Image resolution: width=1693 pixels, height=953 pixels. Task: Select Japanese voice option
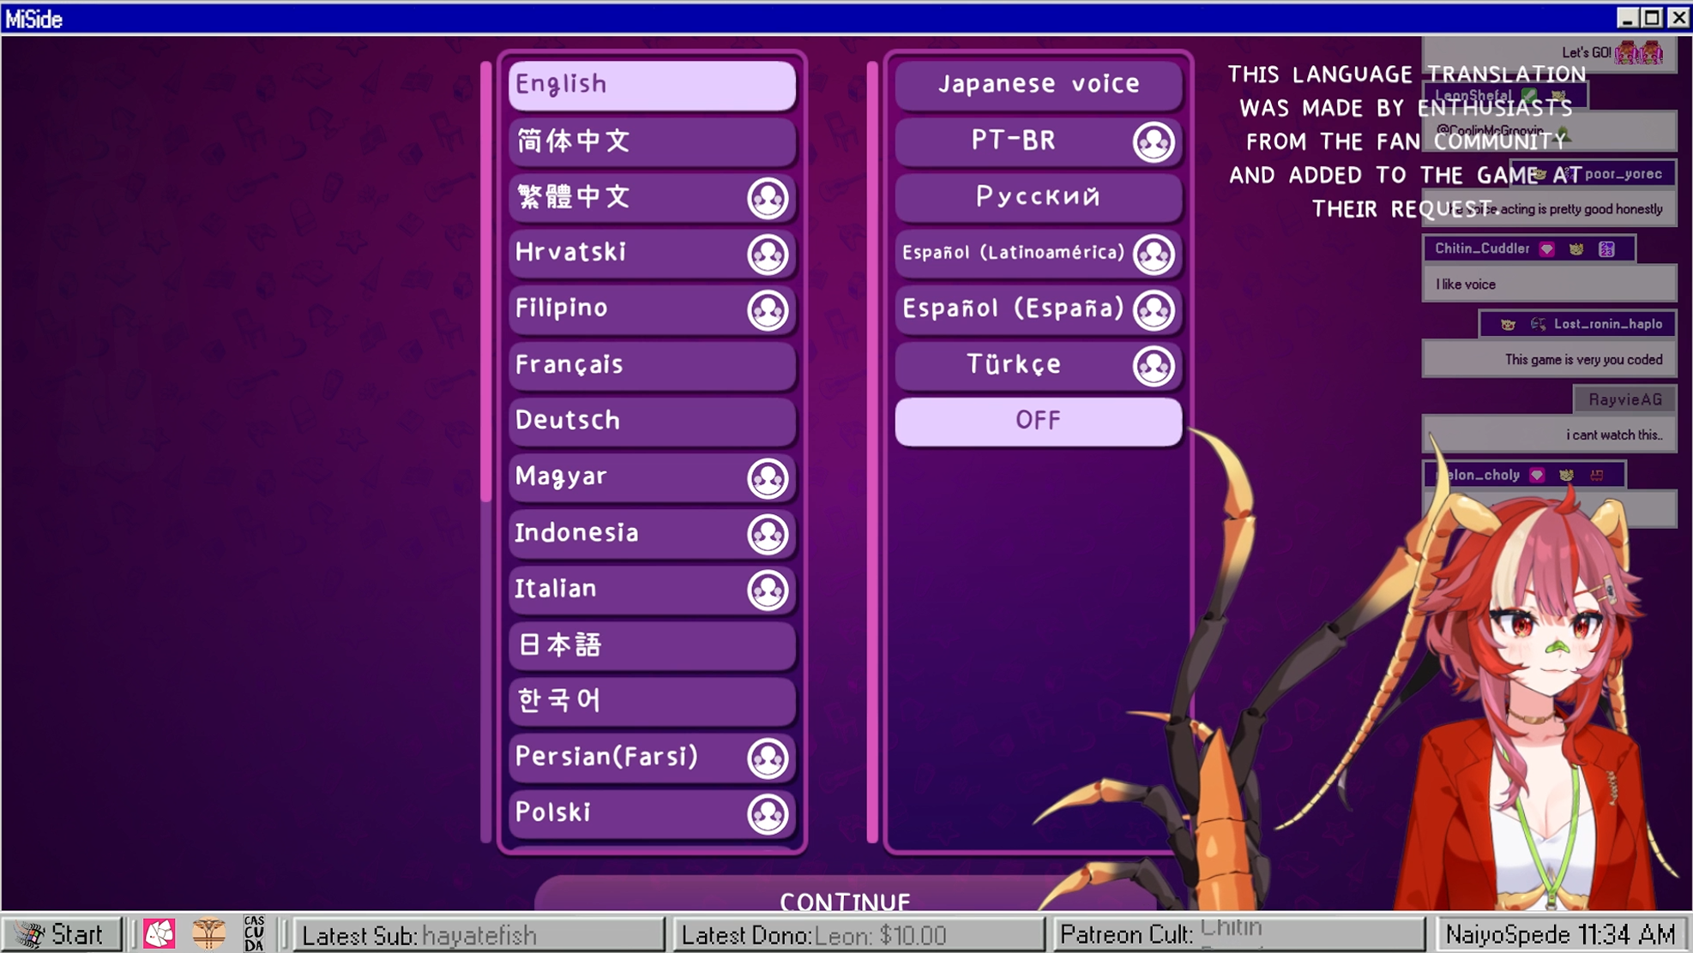[x=1038, y=84]
